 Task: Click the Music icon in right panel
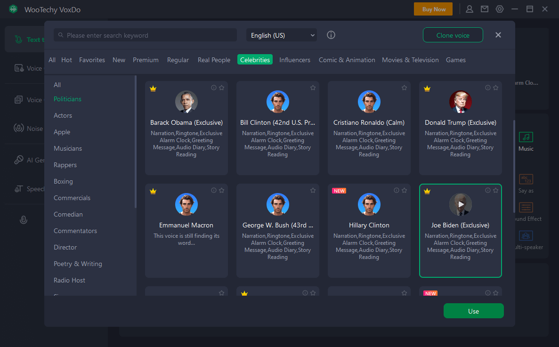(526, 137)
